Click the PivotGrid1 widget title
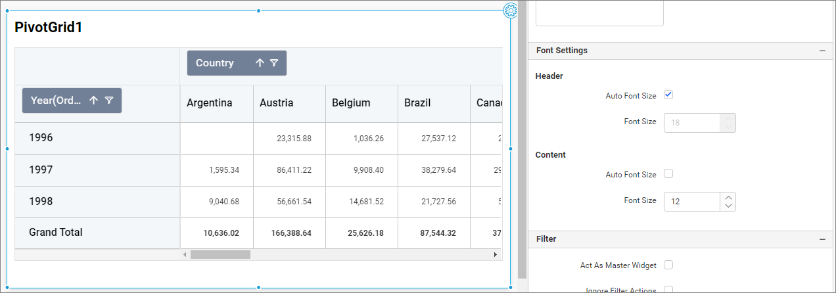Viewport: 836px width, 293px height. 48,28
